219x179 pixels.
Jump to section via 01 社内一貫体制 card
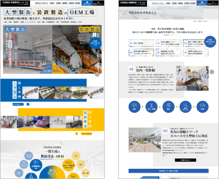pos(141,43)
